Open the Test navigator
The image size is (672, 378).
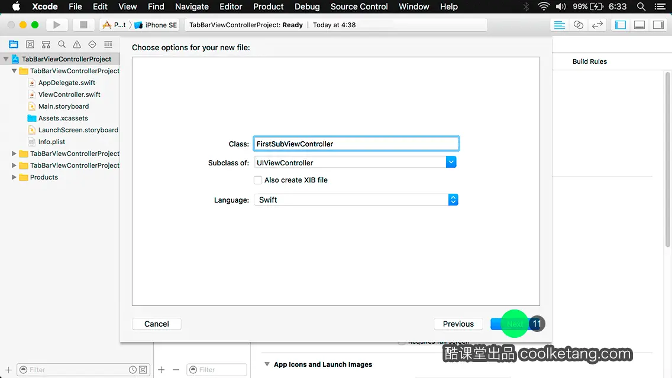(x=92, y=44)
